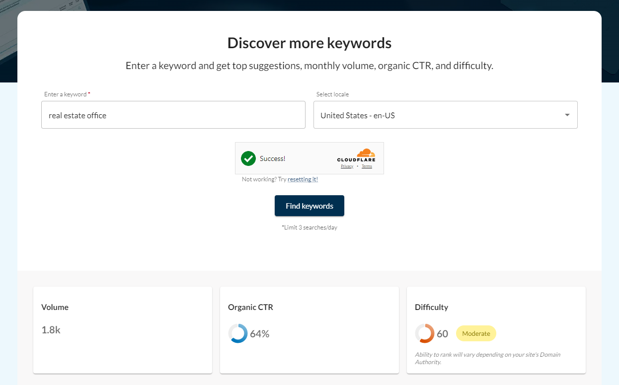Click the Find keywords button
Screen dimensions: 619x385
point(309,206)
